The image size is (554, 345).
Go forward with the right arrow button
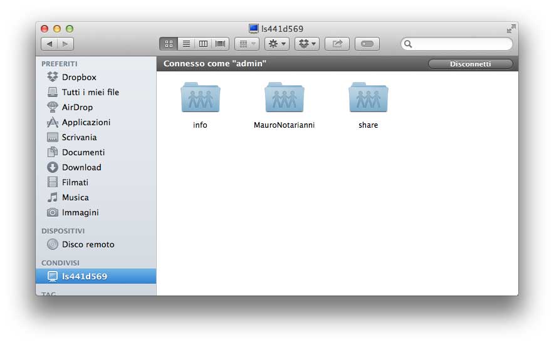65,44
